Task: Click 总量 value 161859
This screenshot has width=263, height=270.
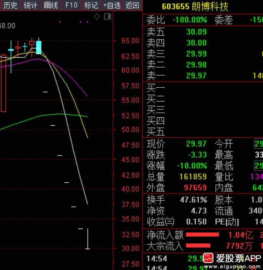Action: pos(193,177)
